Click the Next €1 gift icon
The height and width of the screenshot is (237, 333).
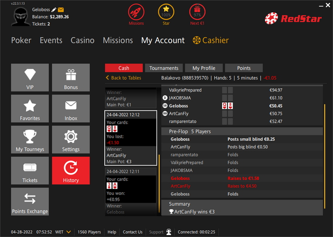(197, 12)
